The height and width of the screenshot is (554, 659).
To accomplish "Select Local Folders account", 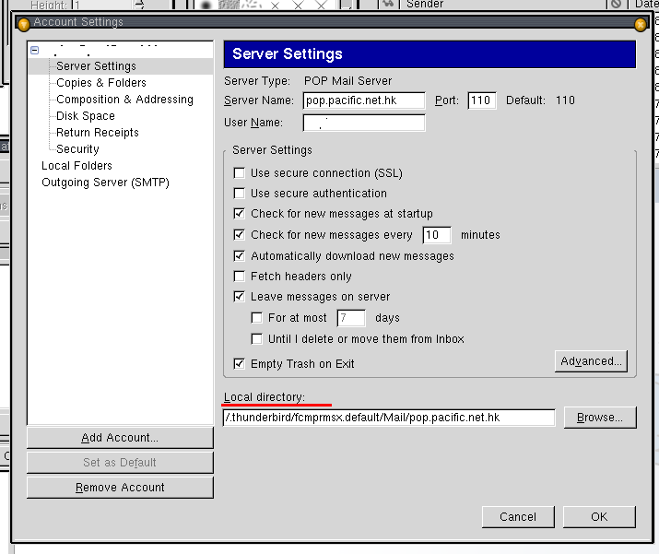I will click(x=76, y=166).
